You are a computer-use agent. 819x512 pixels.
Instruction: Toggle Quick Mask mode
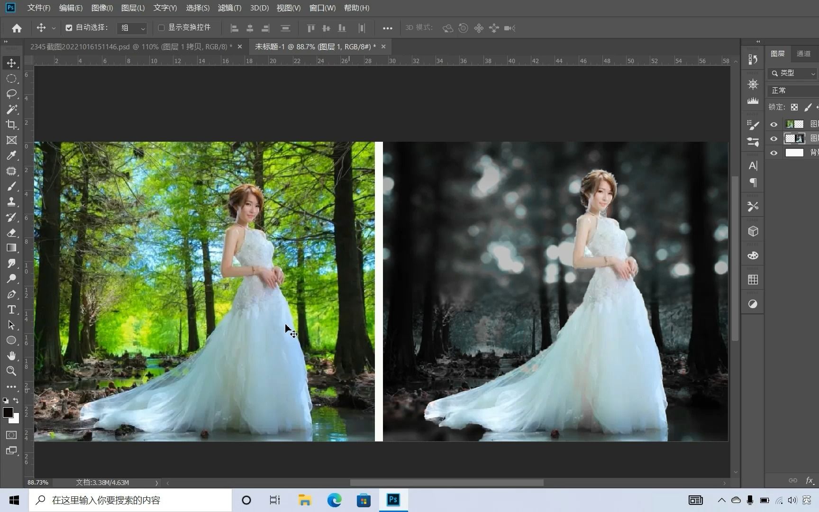[x=11, y=435]
